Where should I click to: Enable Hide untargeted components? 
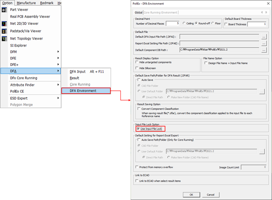click(137, 62)
